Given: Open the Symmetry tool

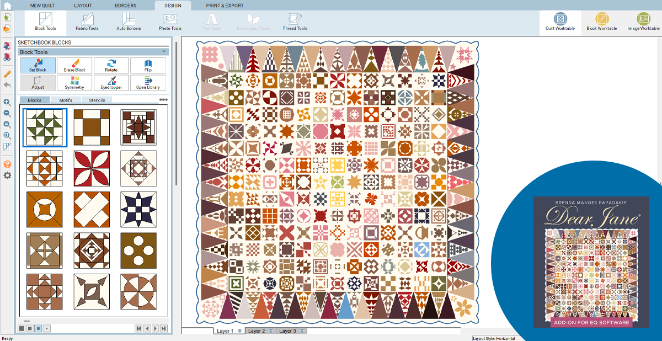Looking at the screenshot, I should coord(74,83).
